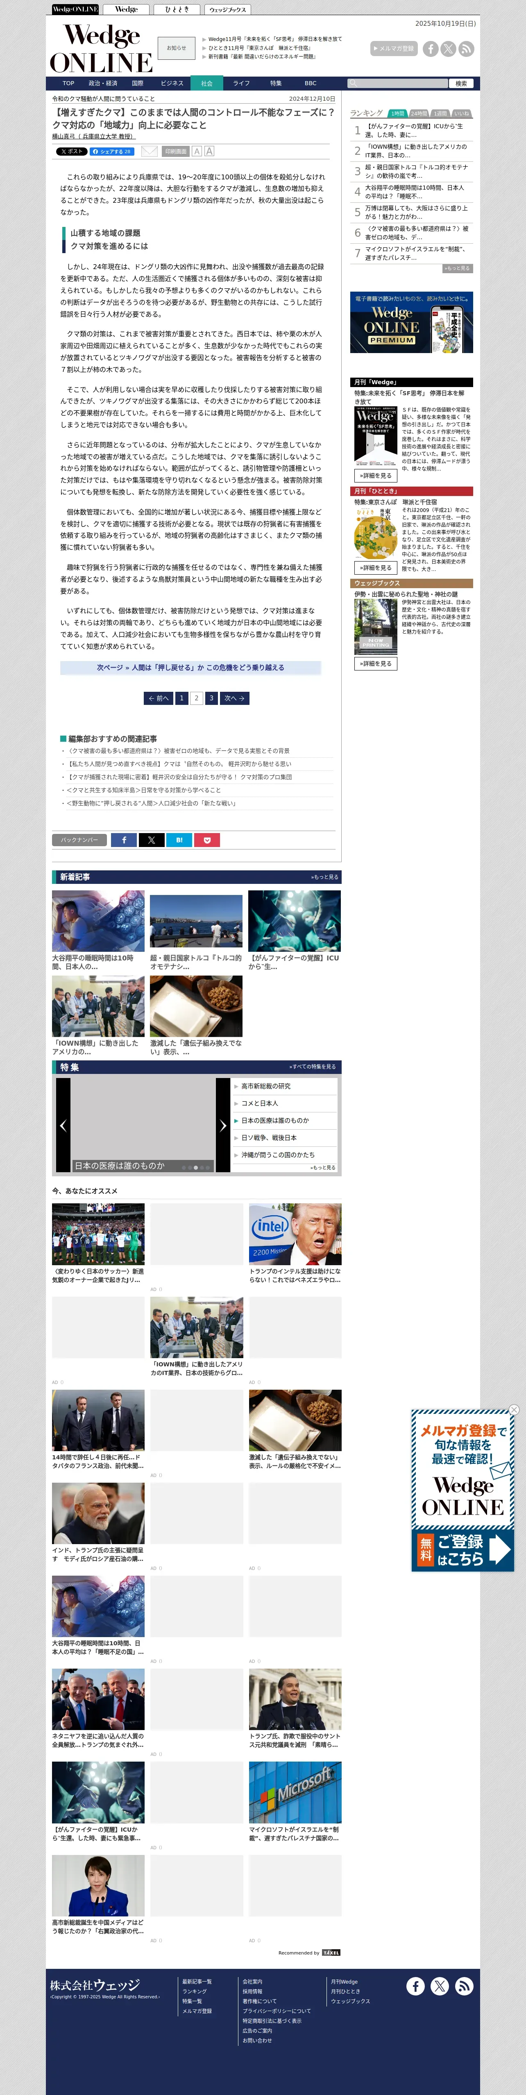
Task: Open the 株式会社ウェッジ footer logo
Action: (x=95, y=1984)
